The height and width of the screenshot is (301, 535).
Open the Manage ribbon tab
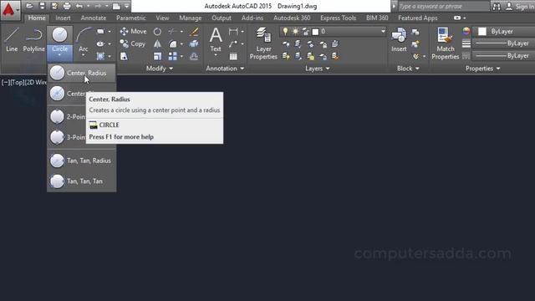(x=191, y=18)
